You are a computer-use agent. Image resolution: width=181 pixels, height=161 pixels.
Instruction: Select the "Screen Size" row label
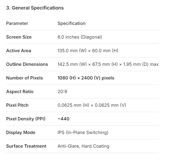pyautogui.click(x=19, y=37)
